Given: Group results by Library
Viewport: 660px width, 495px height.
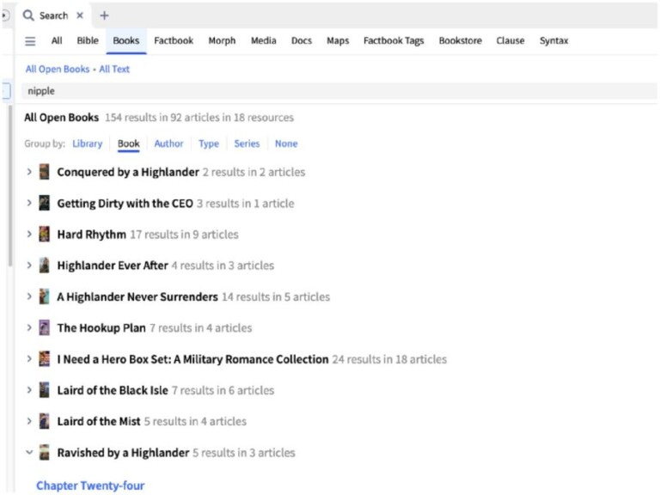Looking at the screenshot, I should pos(87,144).
